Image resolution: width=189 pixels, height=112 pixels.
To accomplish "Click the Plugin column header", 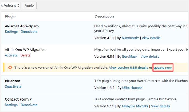I will point(10,16).
